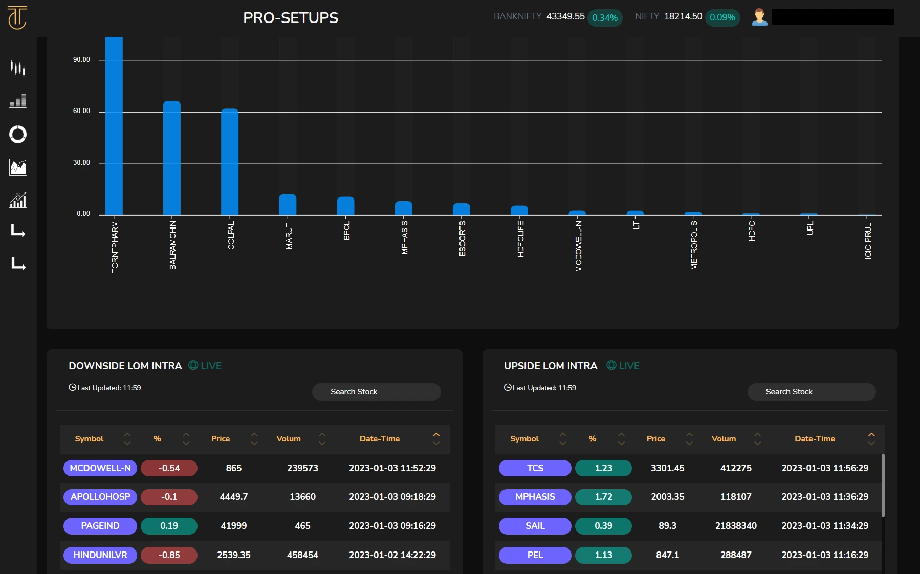Screen dimensions: 920x574
Task: Click PRO-SETUPS page title
Action: pos(291,18)
